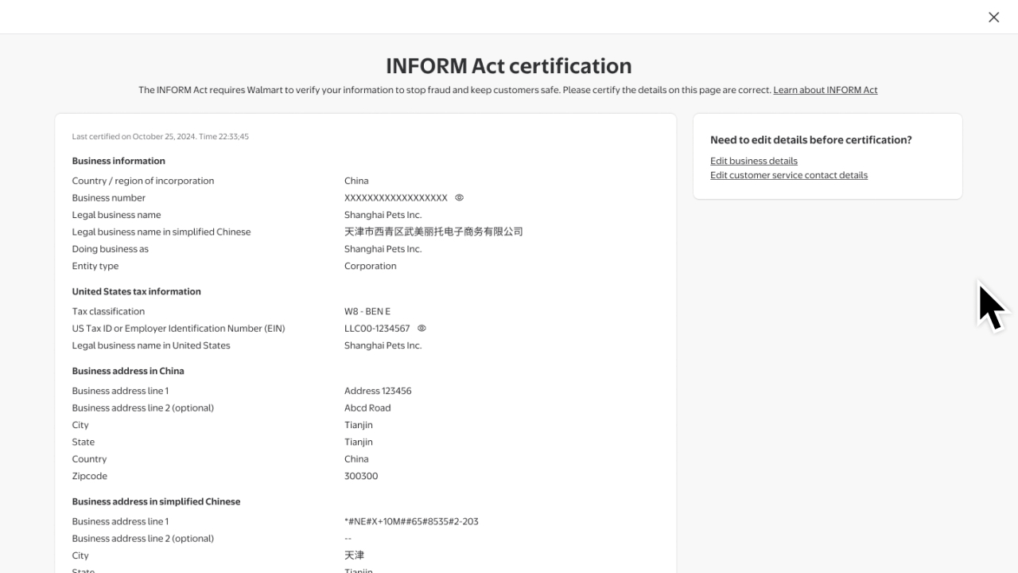
Task: Click Business address in simplified Chinese heading
Action: coord(156,501)
